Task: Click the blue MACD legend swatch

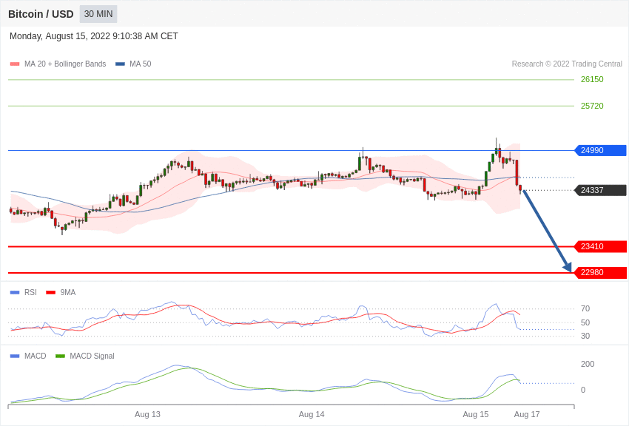Action: pos(15,356)
